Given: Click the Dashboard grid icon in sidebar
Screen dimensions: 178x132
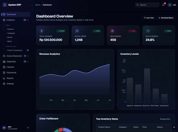Looking at the screenshot, I should click(x=4, y=14).
